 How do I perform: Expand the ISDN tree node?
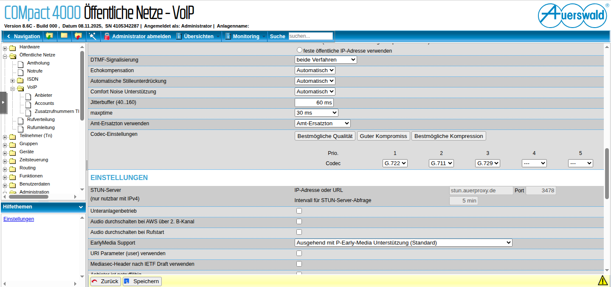13,80
